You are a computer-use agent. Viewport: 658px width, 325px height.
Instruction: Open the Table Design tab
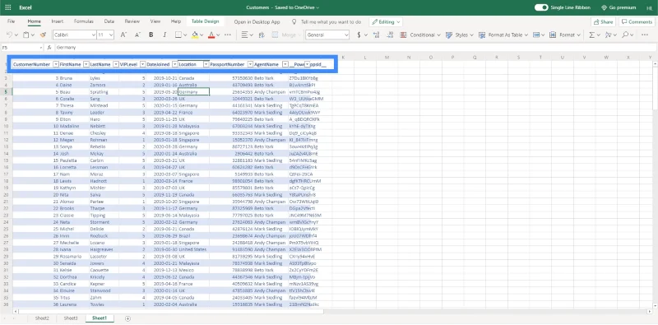coord(205,21)
